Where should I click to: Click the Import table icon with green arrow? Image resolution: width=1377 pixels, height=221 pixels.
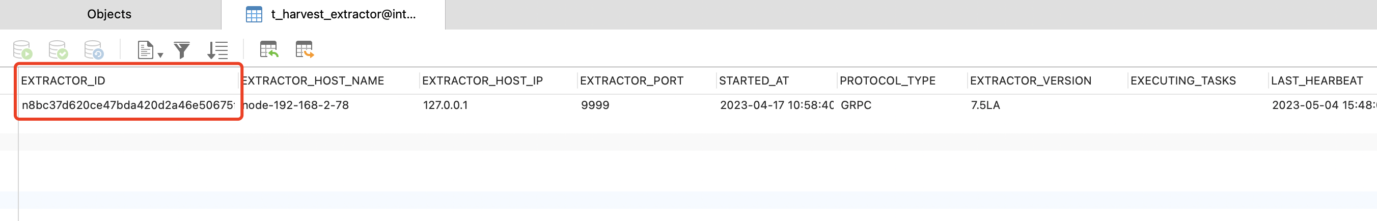pos(269,49)
